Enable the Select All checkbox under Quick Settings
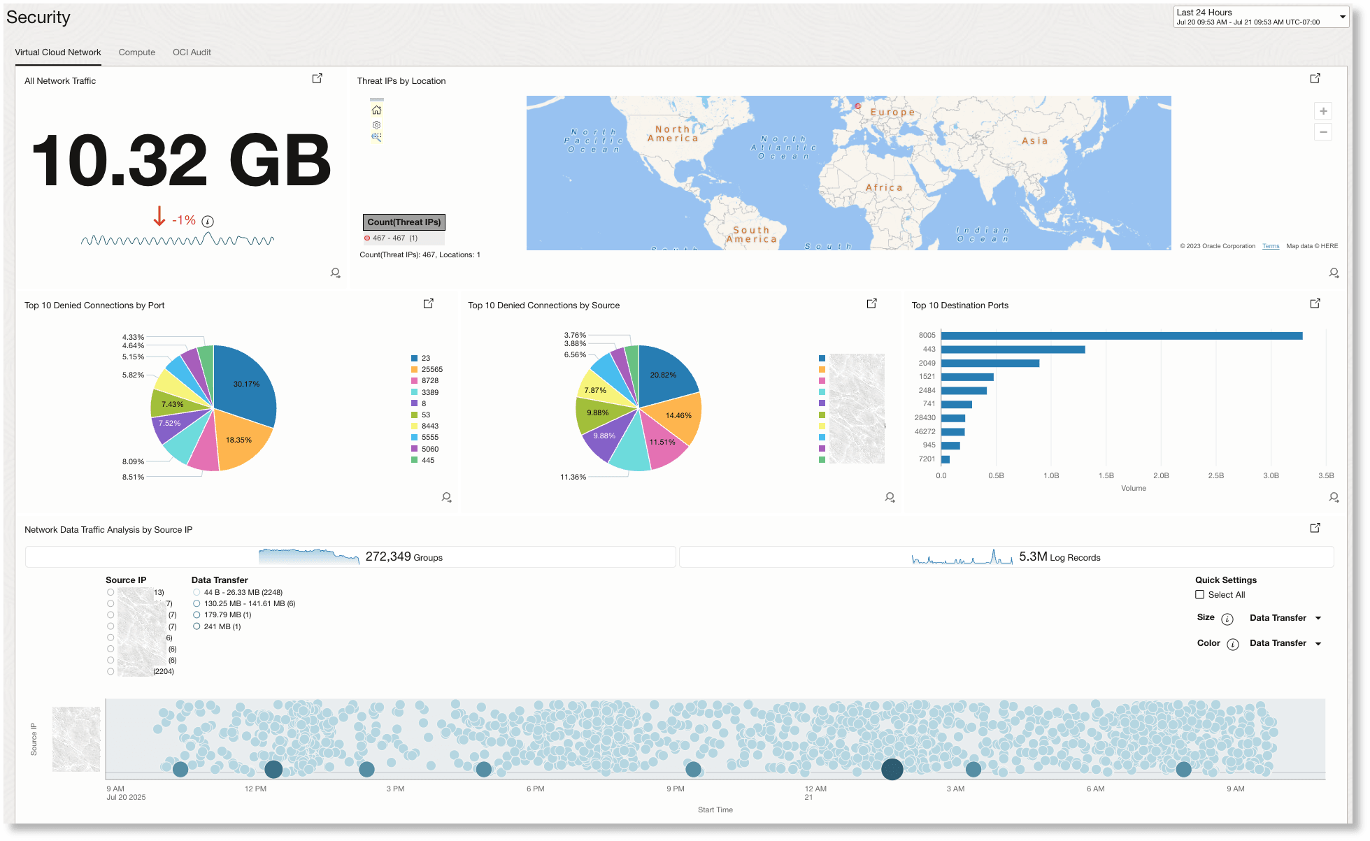The width and height of the screenshot is (1370, 841). pos(1199,594)
